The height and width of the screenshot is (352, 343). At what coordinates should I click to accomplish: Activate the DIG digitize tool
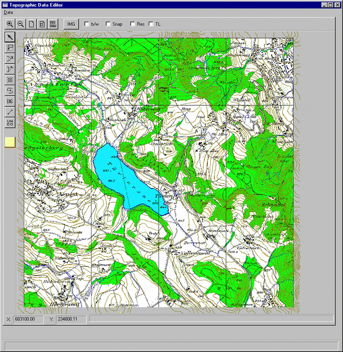(10, 101)
